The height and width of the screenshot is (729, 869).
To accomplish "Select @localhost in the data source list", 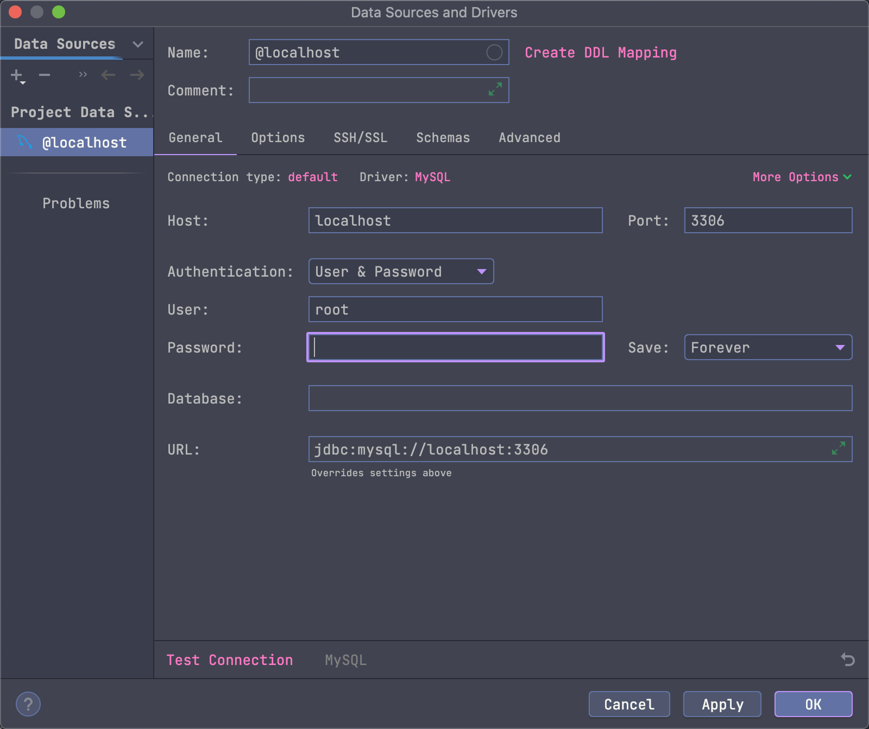I will pyautogui.click(x=77, y=142).
